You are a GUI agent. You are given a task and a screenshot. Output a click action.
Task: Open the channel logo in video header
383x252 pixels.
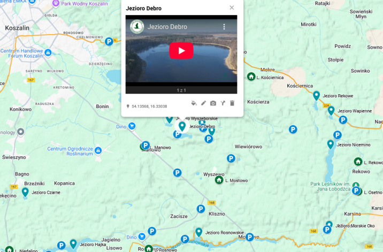137,26
